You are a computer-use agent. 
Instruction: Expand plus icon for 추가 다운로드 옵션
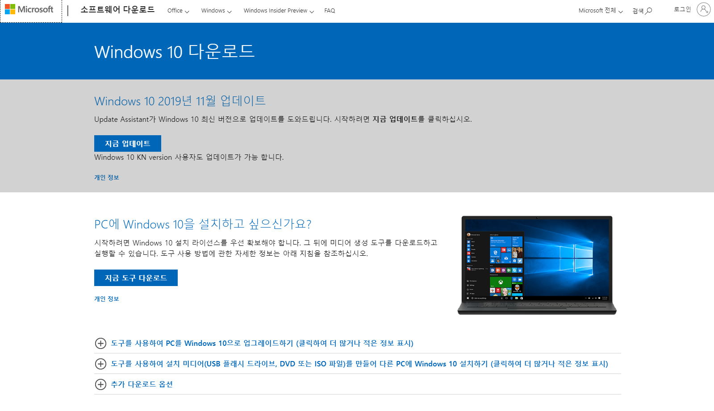(x=100, y=384)
